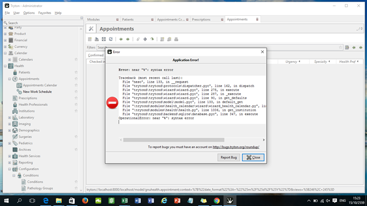The height and width of the screenshot is (206, 367).
Task: Open the bugs.tryton.org roundup link
Action: [x=236, y=147]
